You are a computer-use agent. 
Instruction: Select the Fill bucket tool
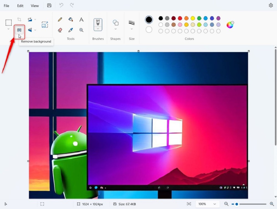[71, 19]
